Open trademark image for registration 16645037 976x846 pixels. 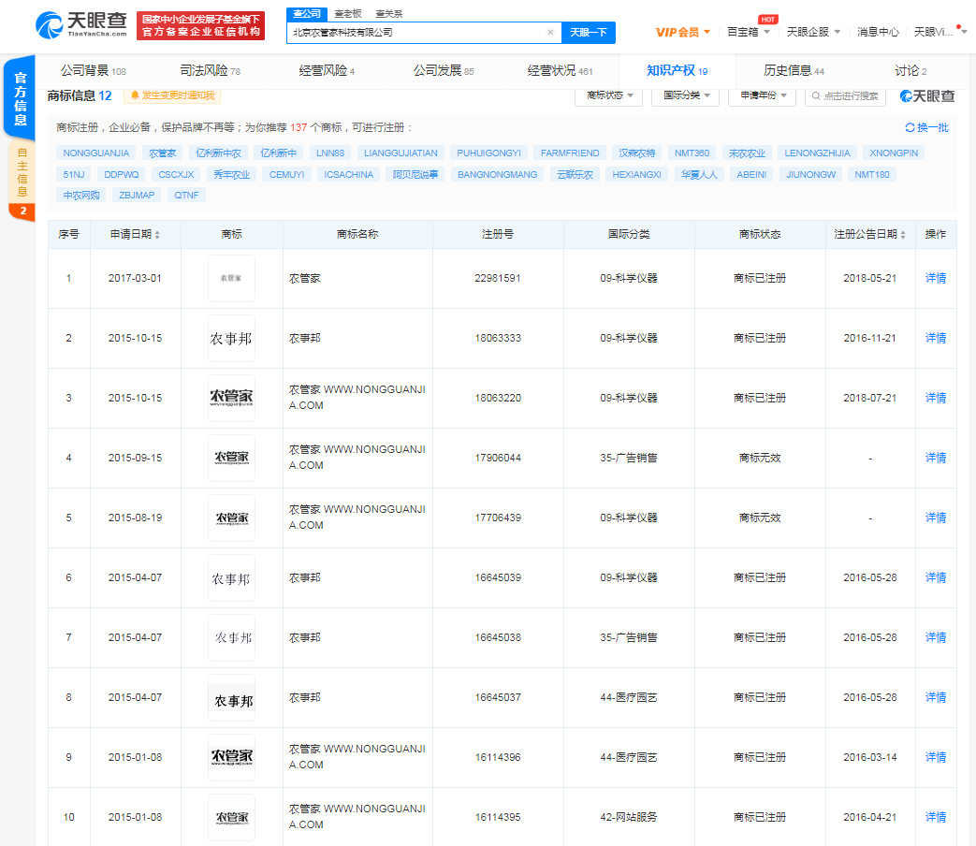tap(231, 697)
